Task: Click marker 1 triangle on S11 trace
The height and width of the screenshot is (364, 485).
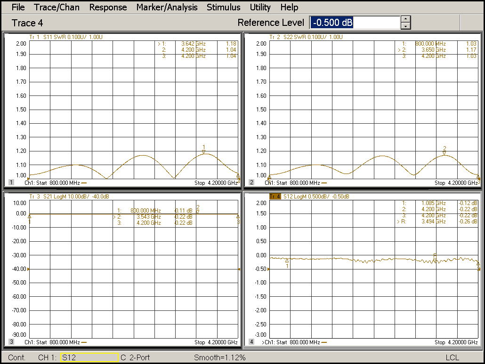Action: [x=203, y=151]
